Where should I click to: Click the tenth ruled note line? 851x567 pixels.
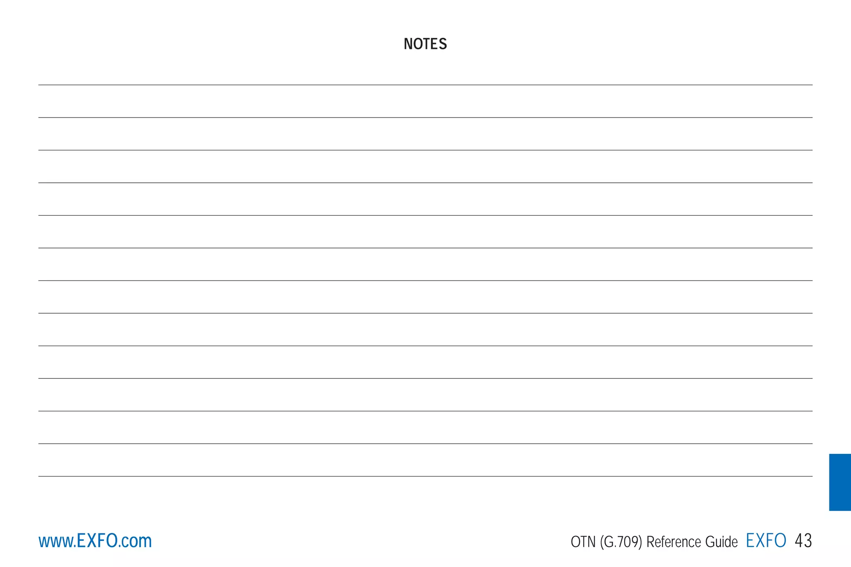(x=425, y=378)
